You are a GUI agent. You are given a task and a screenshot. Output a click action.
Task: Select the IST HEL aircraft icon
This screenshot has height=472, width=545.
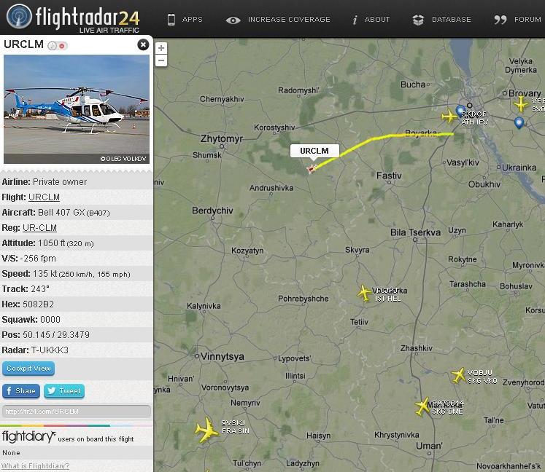[x=364, y=293]
